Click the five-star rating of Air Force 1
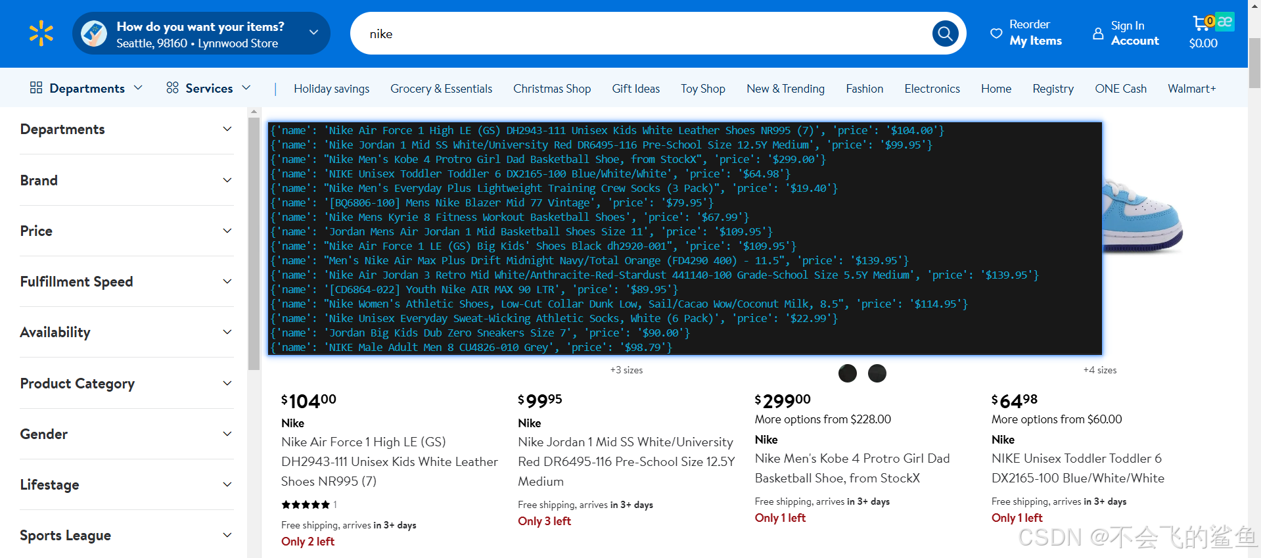1261x558 pixels. coord(306,505)
